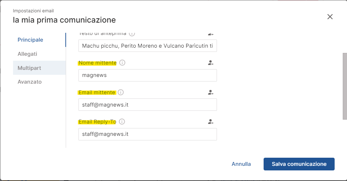Switch to the Principale tab
347x181 pixels.
click(30, 40)
